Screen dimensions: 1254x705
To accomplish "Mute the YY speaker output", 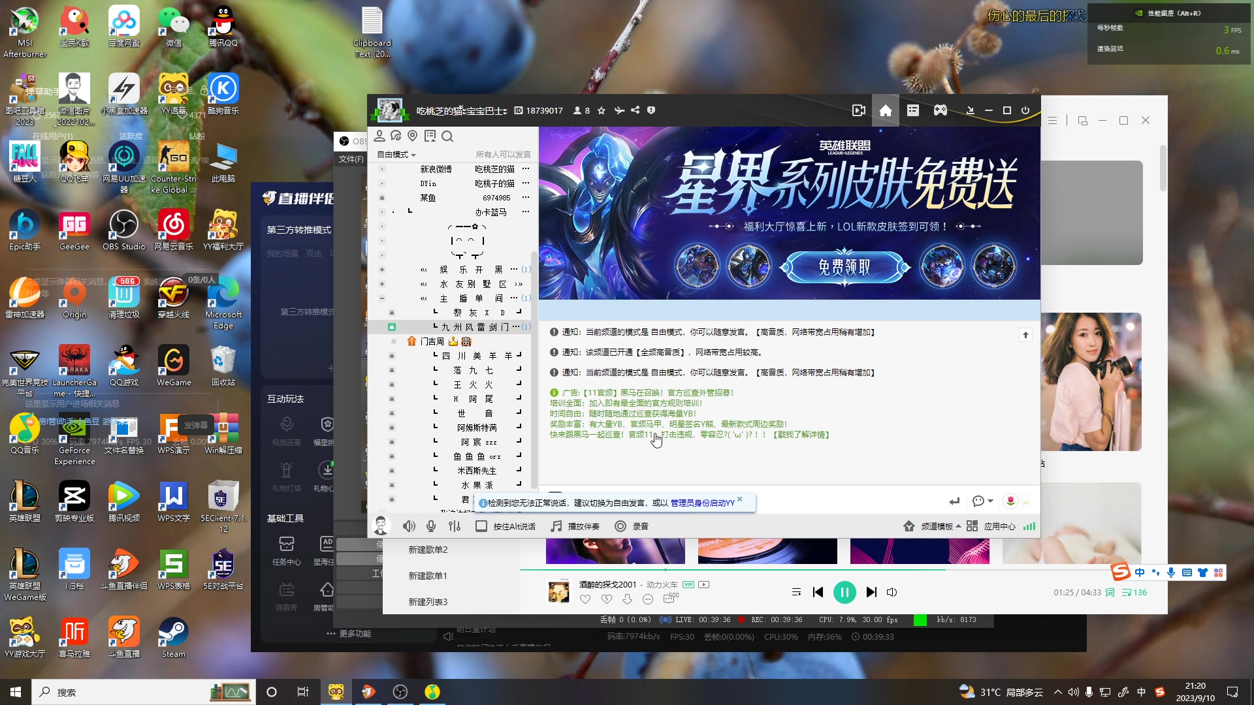I will [409, 526].
